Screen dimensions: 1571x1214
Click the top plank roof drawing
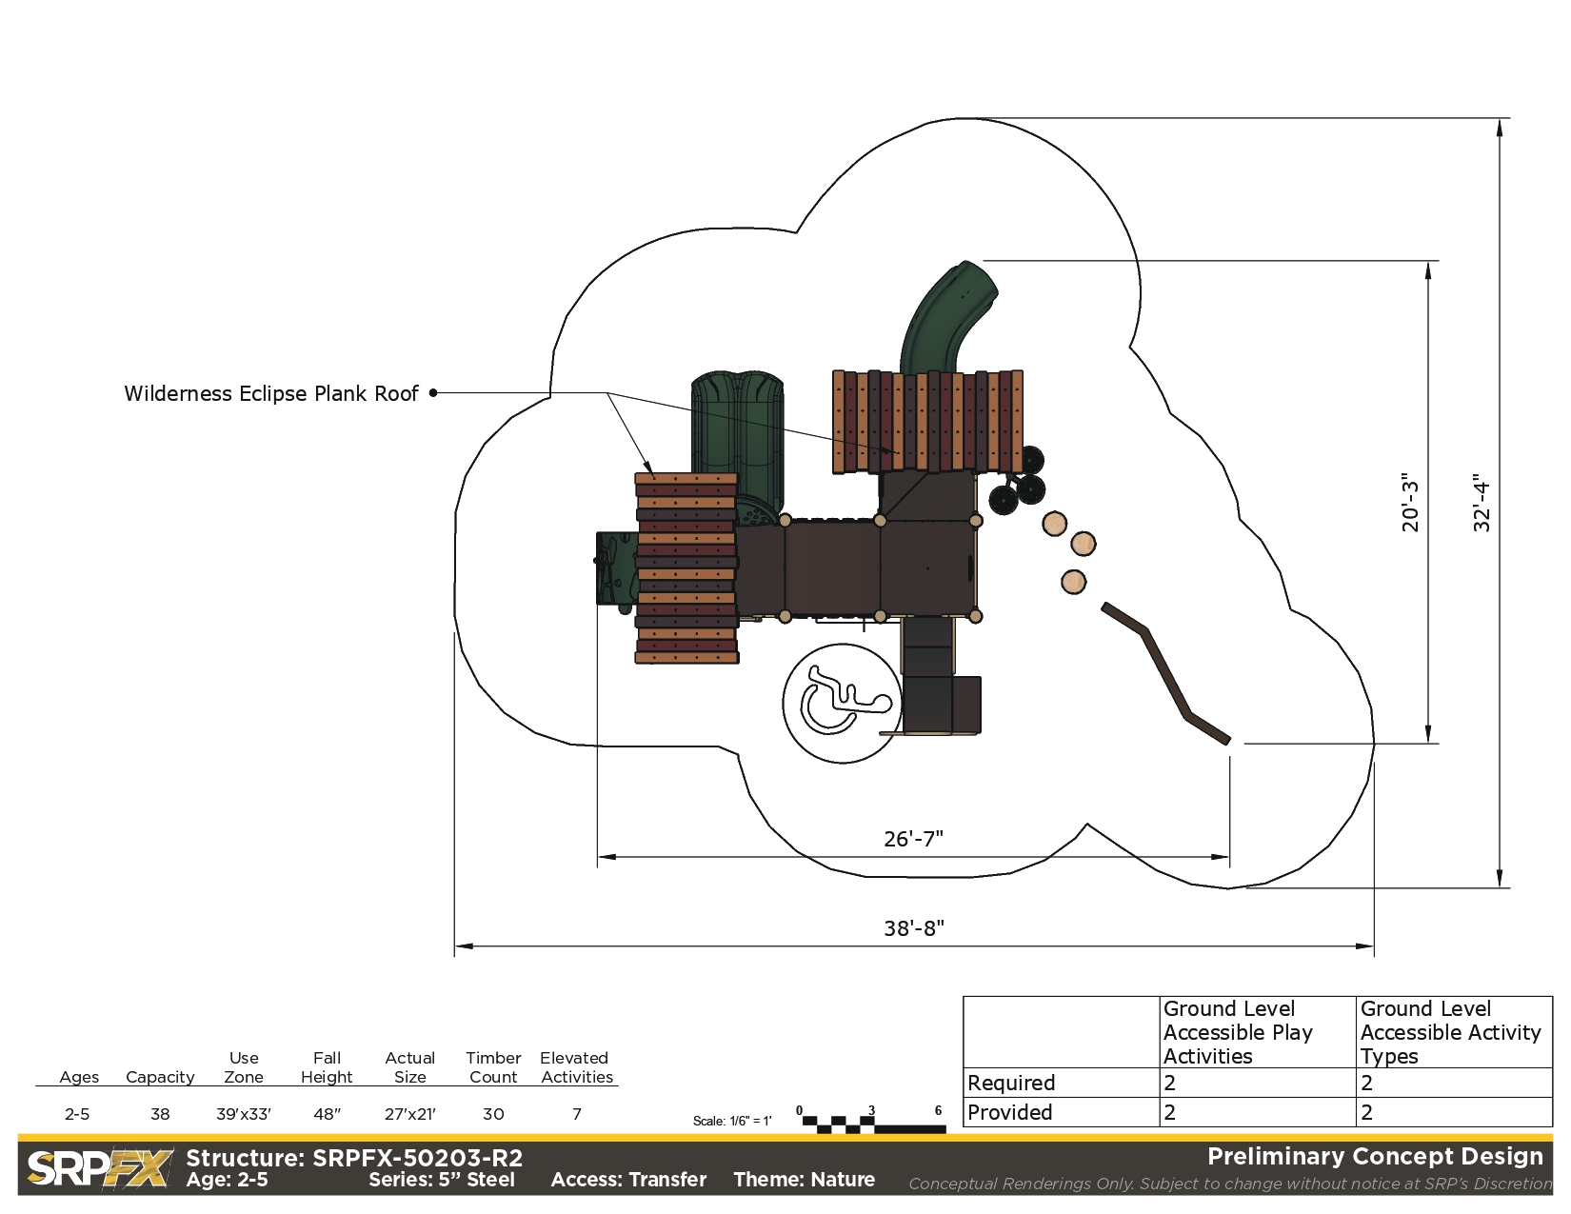point(928,422)
